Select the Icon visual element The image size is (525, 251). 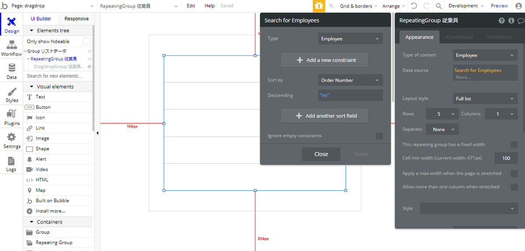pos(59,118)
